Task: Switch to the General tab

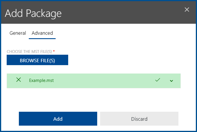Action: [x=18, y=33]
